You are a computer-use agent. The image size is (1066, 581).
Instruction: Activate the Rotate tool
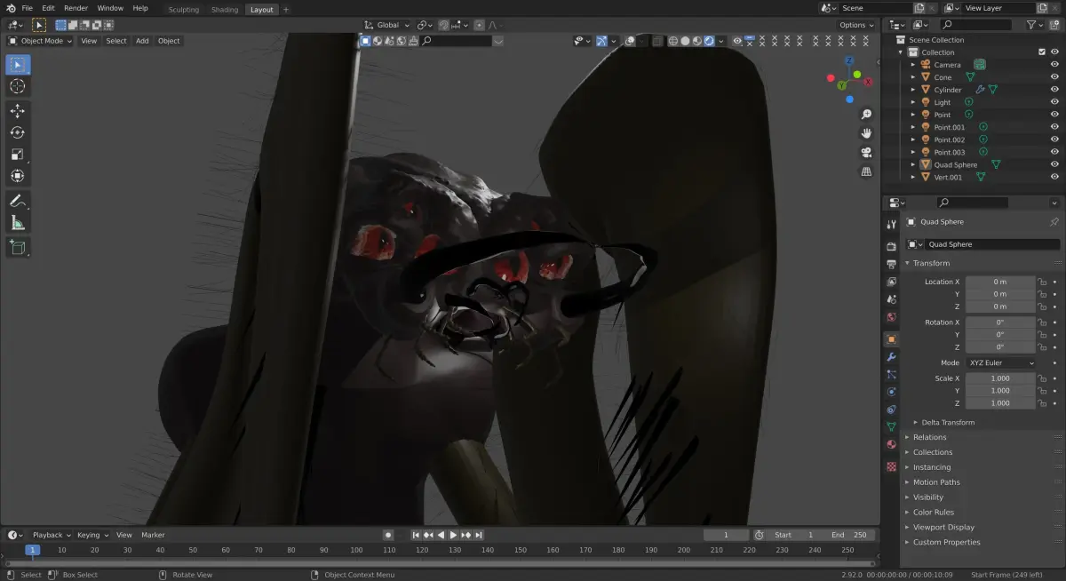pyautogui.click(x=18, y=132)
